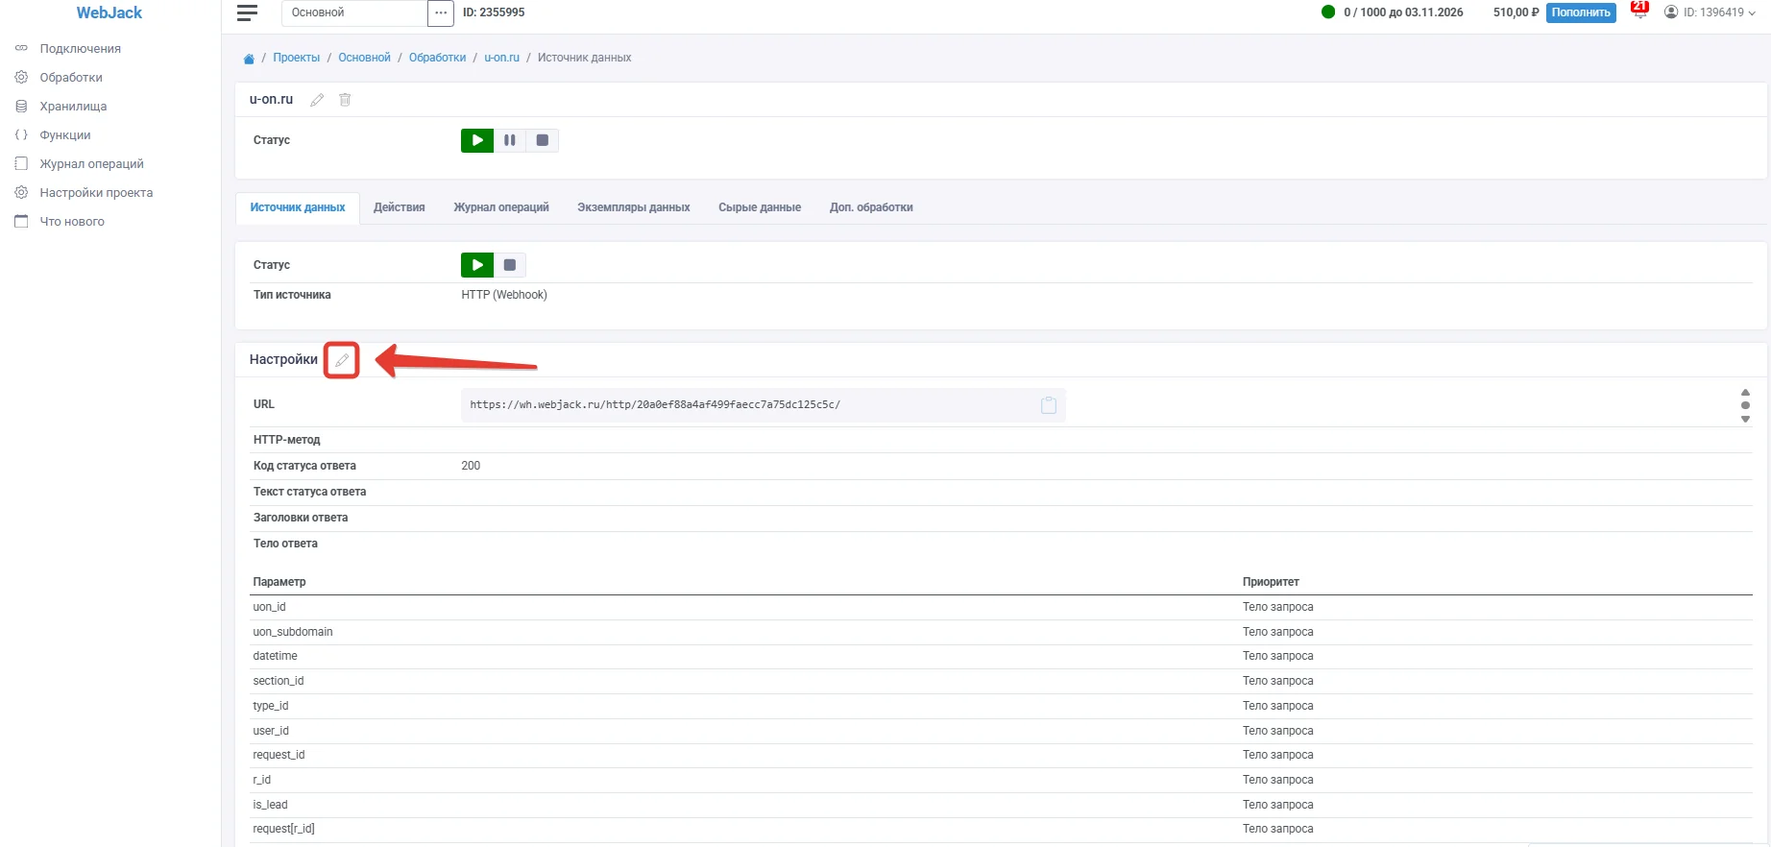Switch to the Сырые данные tab

point(760,207)
